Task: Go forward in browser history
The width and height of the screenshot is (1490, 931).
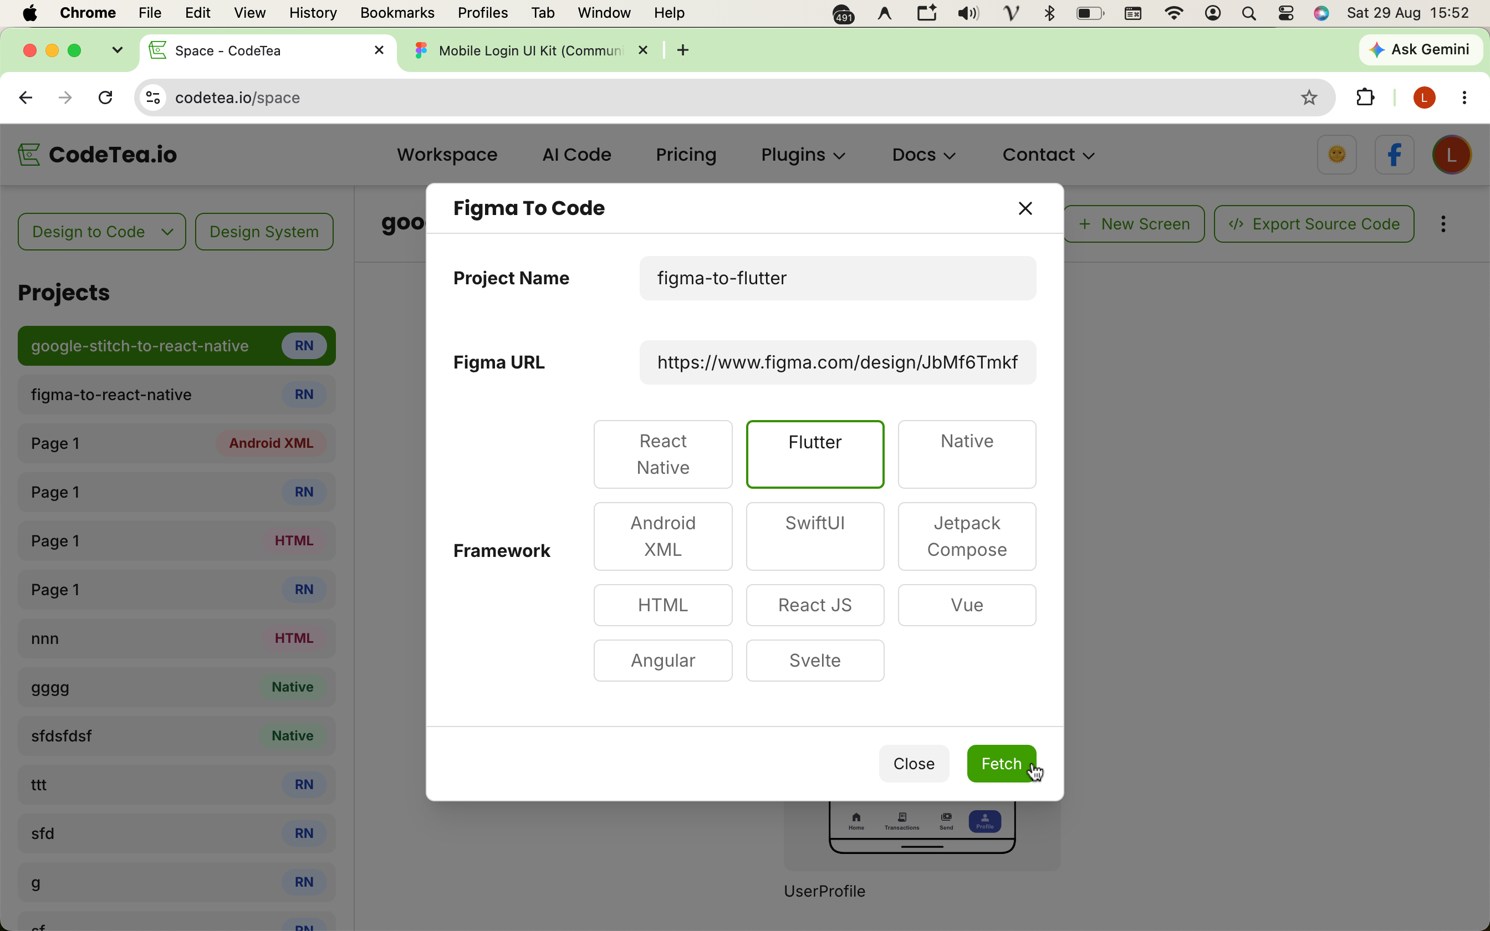Action: tap(65, 98)
